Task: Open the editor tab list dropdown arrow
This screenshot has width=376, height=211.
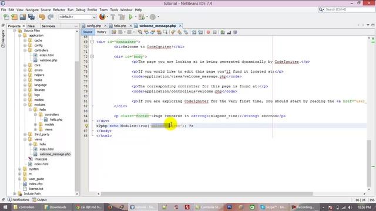Action: [x=368, y=25]
